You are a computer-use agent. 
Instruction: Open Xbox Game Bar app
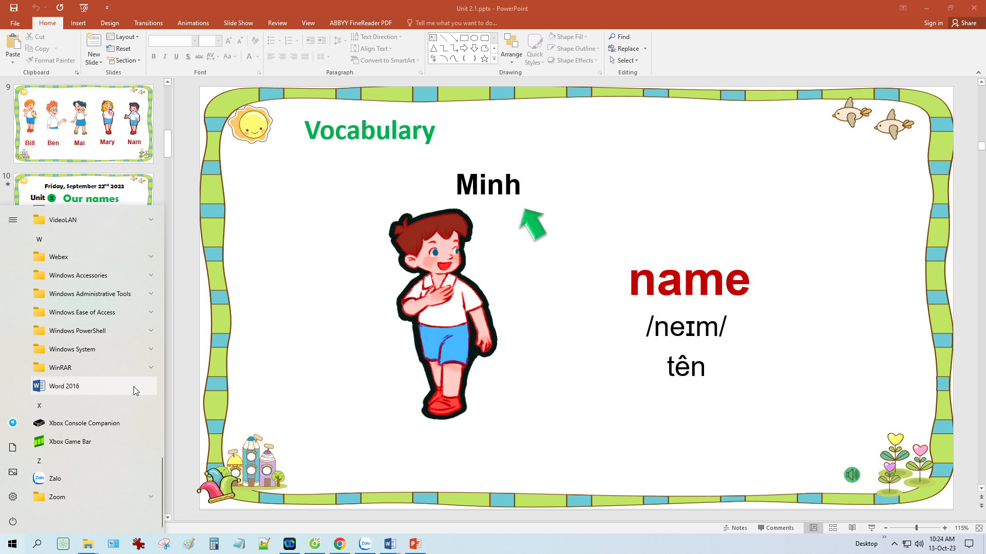click(x=94, y=441)
